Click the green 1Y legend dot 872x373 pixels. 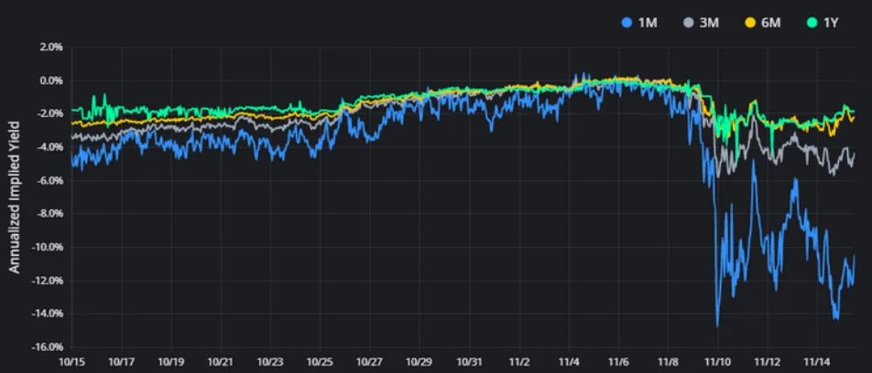click(x=813, y=24)
